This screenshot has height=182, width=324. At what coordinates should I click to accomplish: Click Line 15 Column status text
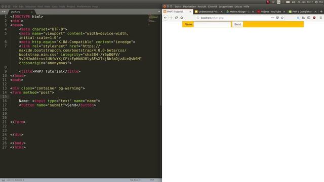[x=15, y=180]
